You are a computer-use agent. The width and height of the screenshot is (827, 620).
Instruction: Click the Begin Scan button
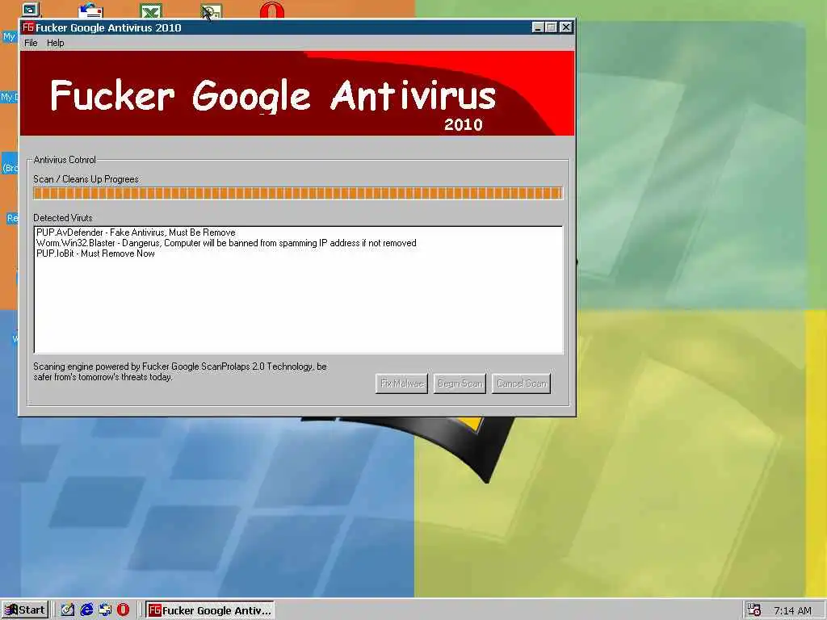coord(460,383)
